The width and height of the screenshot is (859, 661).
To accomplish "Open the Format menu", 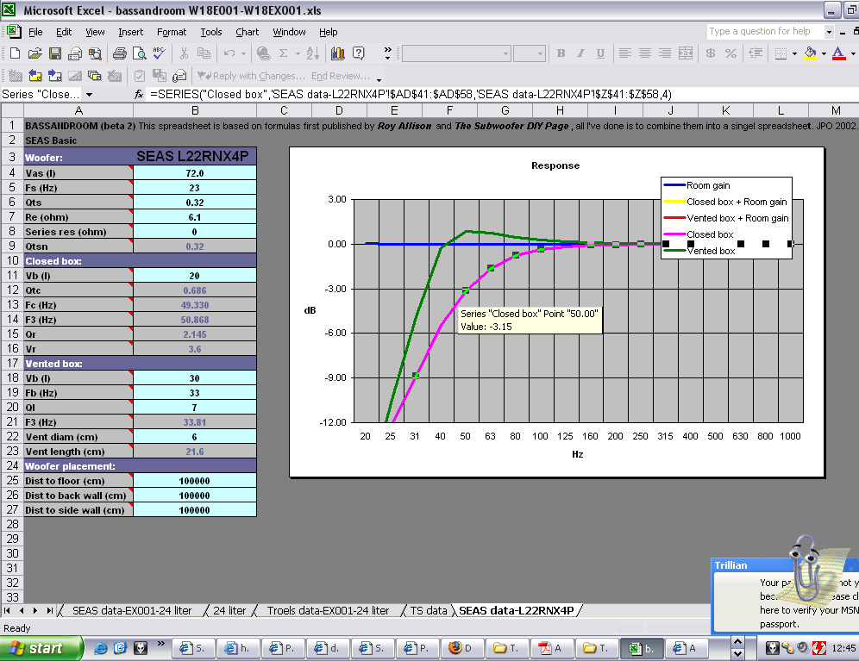I will tap(172, 32).
